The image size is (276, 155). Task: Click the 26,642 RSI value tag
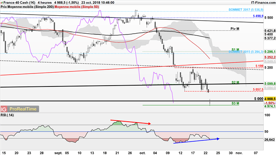pos(270,140)
